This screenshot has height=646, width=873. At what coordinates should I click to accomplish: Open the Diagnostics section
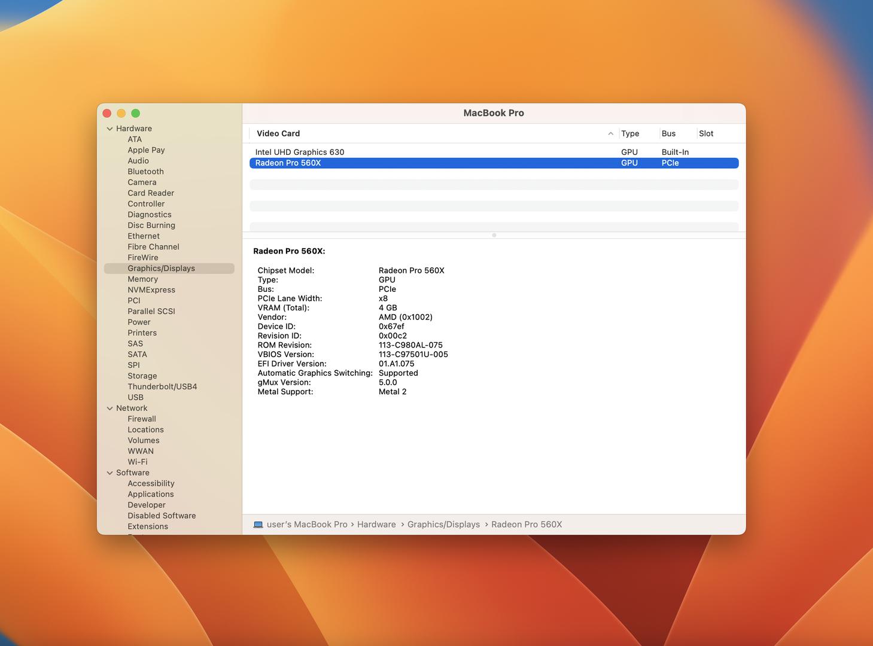coord(150,215)
